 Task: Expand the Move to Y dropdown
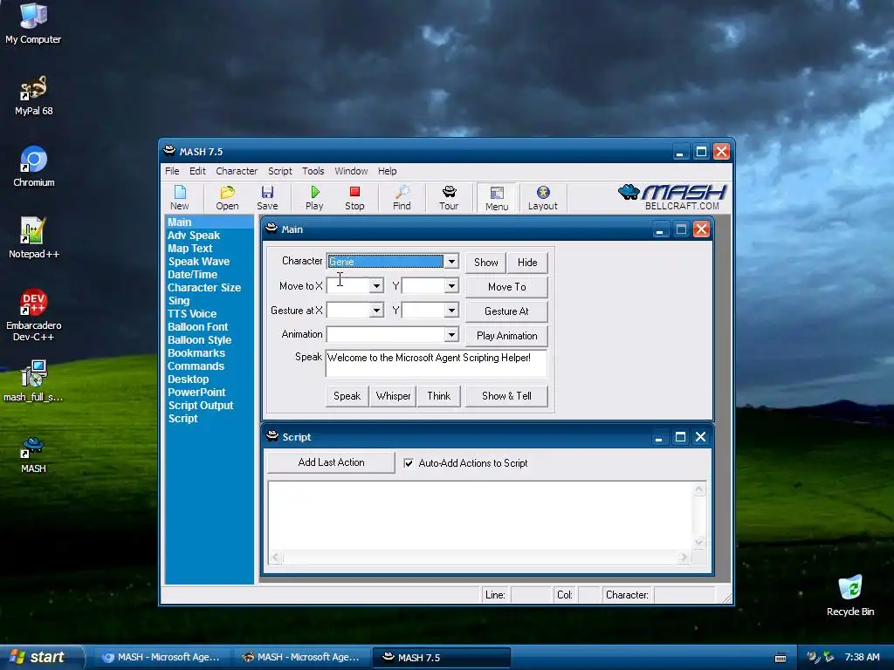click(451, 286)
